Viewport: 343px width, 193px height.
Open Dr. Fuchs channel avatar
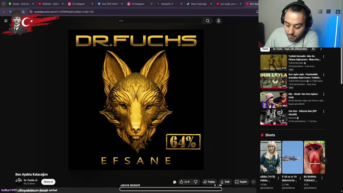point(18,182)
